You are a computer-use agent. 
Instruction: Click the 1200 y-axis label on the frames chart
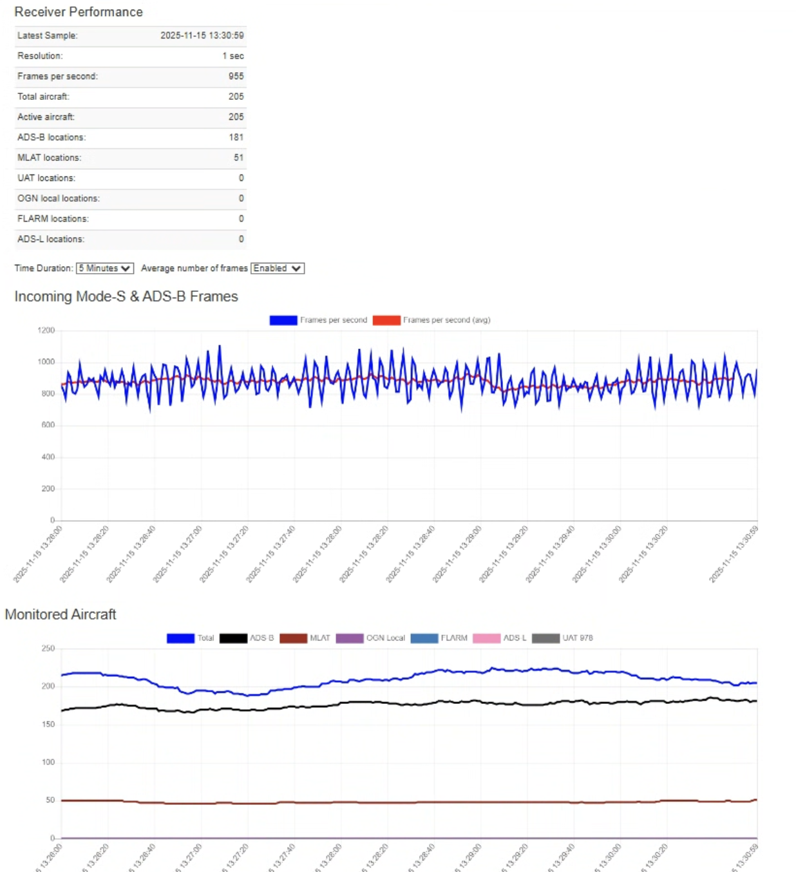(46, 330)
